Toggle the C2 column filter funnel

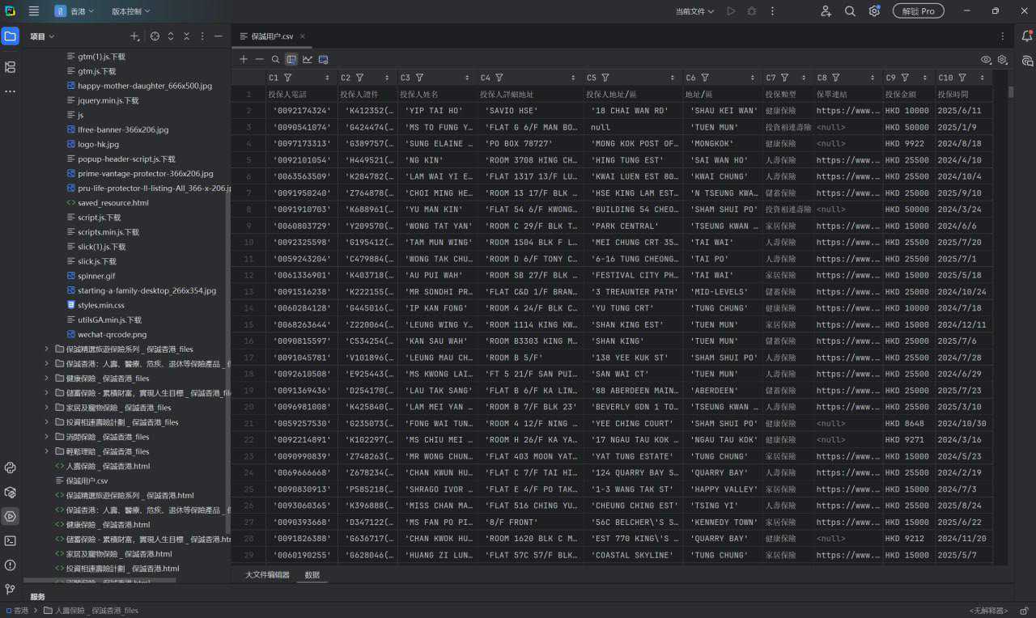point(360,78)
